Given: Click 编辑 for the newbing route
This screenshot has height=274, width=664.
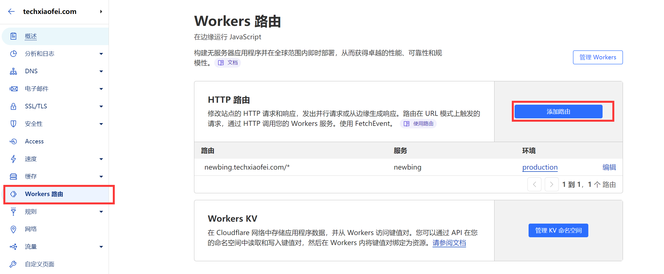Looking at the screenshot, I should point(609,167).
